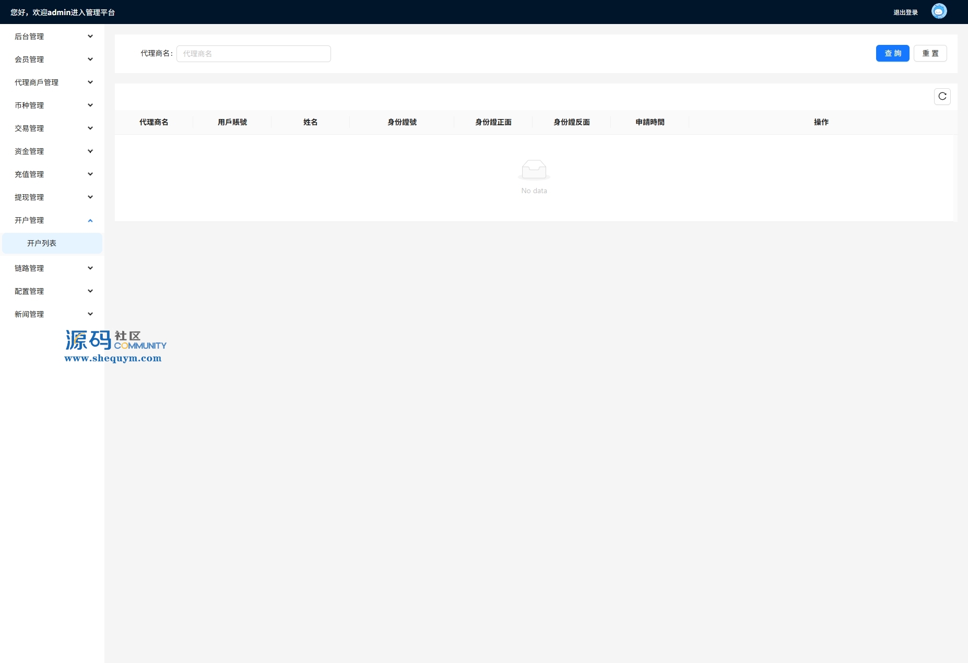Focus the 代理商名 input field
The image size is (968, 663).
[x=253, y=54]
